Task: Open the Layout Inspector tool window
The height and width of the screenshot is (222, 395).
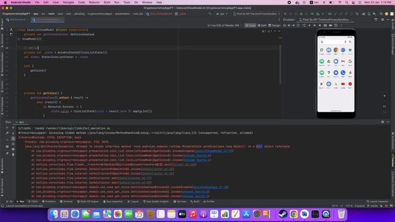Action: (x=377, y=202)
